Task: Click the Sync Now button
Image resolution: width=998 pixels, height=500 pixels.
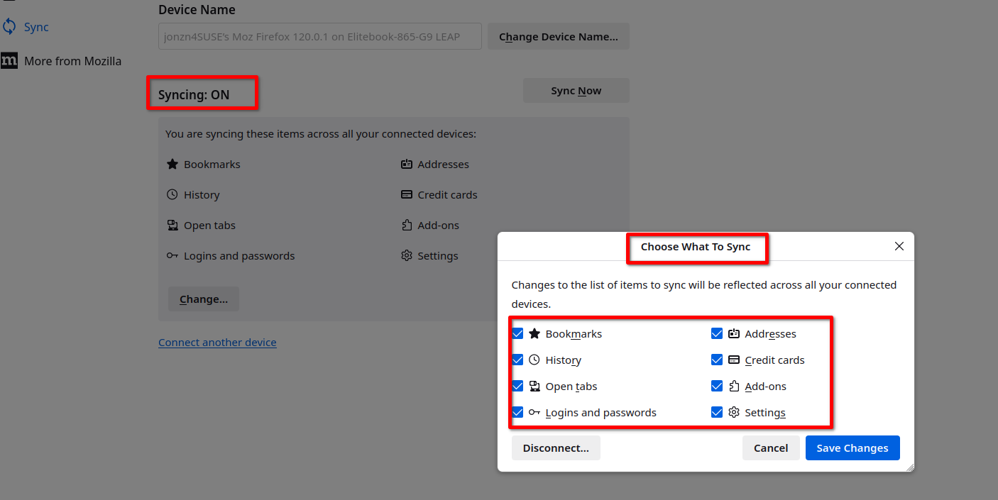Action: pos(576,91)
